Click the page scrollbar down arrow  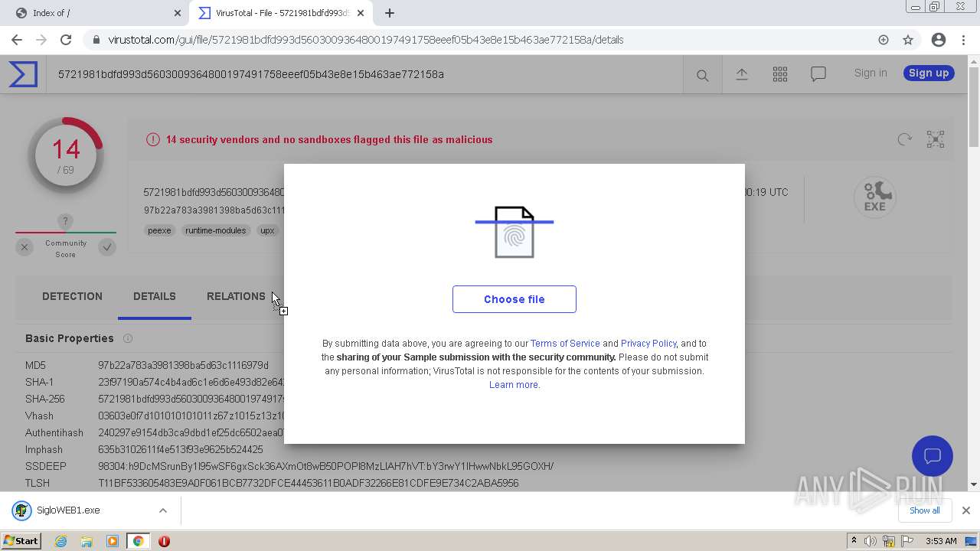pyautogui.click(x=973, y=484)
